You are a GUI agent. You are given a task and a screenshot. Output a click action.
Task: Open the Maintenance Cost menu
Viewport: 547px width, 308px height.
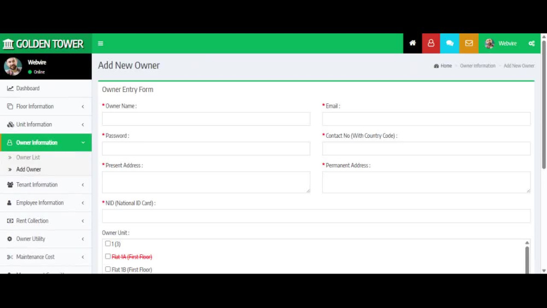pyautogui.click(x=46, y=257)
